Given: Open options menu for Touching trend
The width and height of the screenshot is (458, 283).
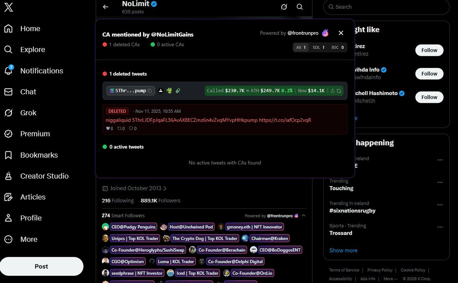Looking at the screenshot, I should pos(440,183).
